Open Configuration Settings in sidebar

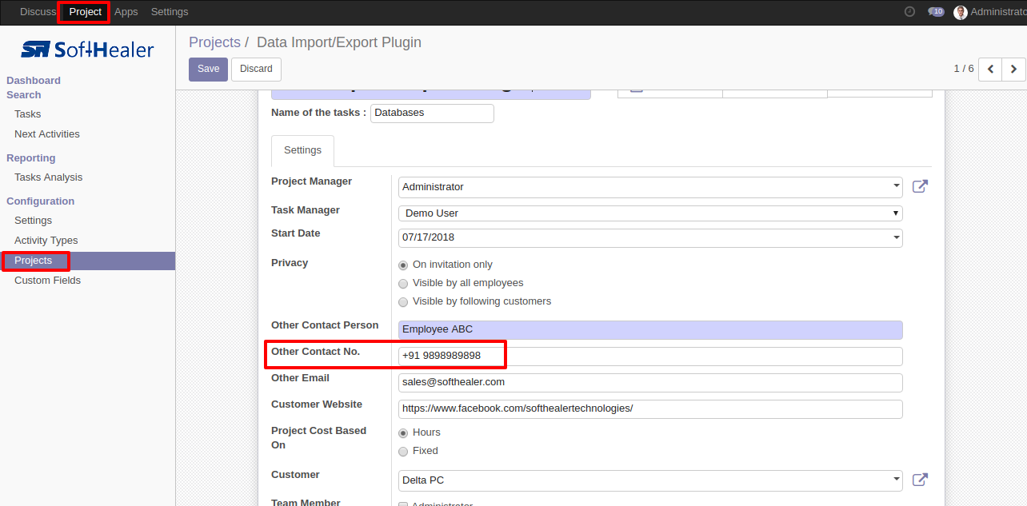click(x=33, y=221)
